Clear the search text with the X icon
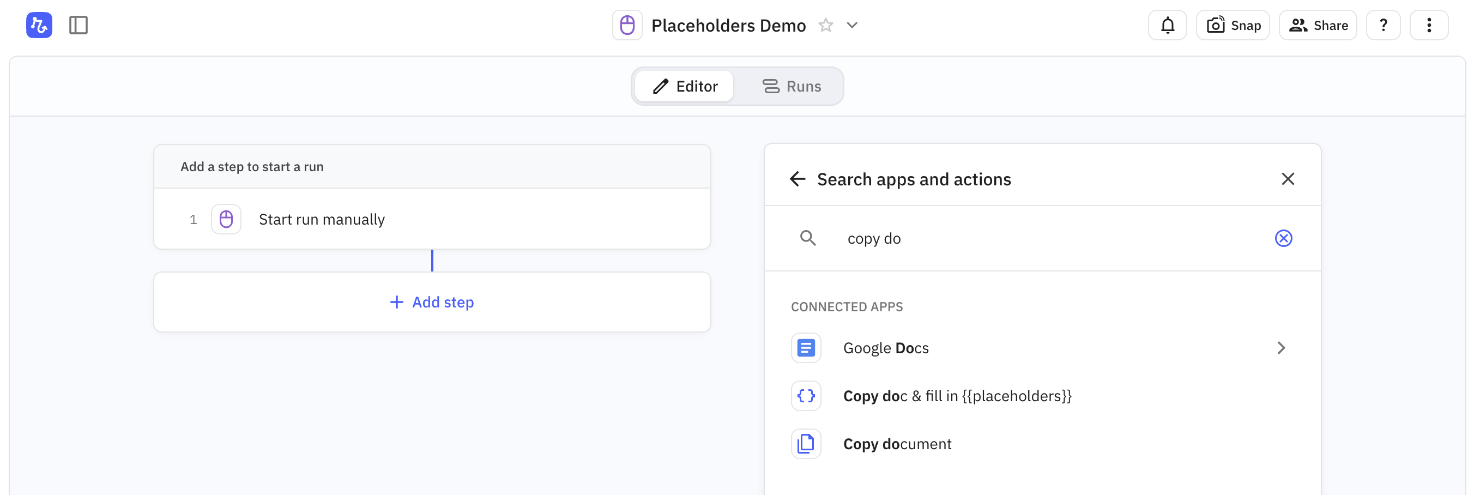This screenshot has height=495, width=1474. point(1283,238)
